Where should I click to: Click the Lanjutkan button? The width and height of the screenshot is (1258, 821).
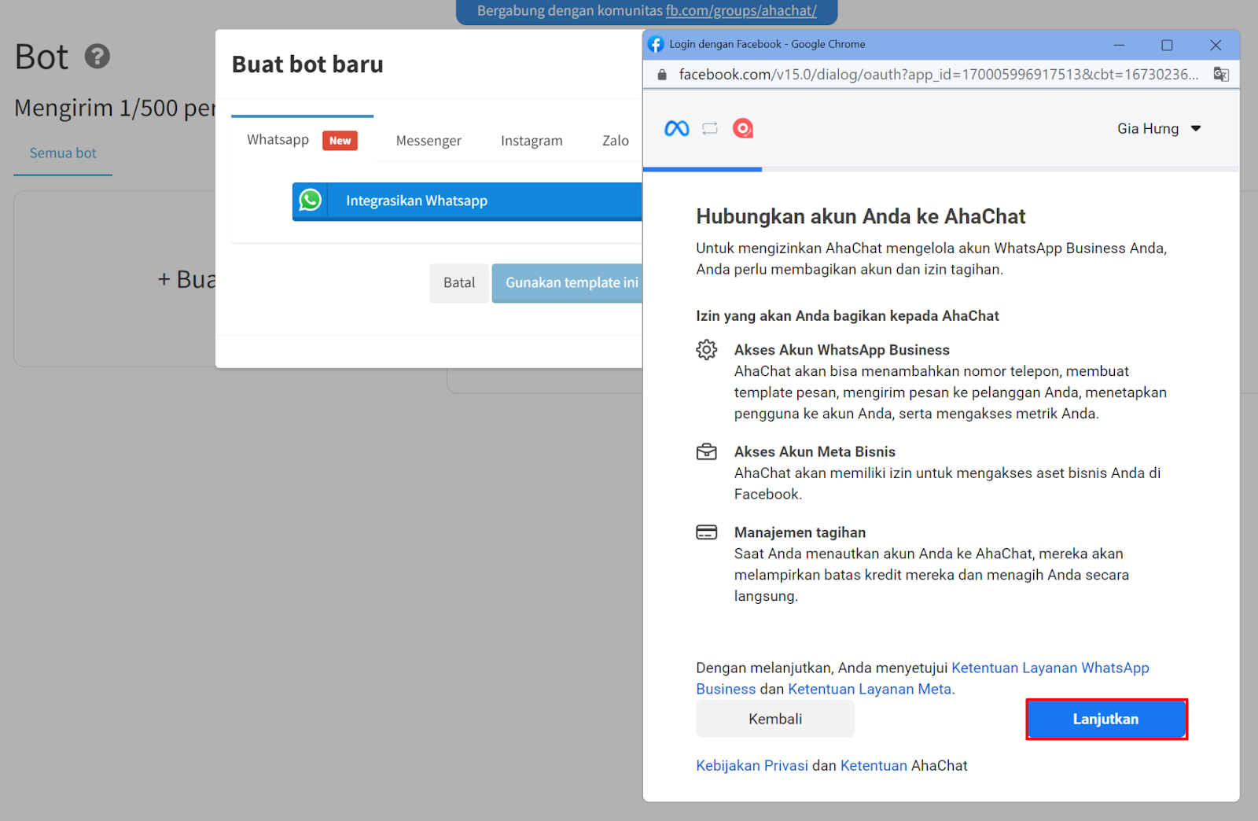pos(1106,719)
